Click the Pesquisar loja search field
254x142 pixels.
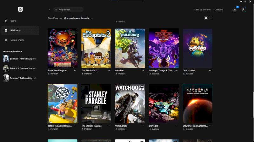point(69,10)
